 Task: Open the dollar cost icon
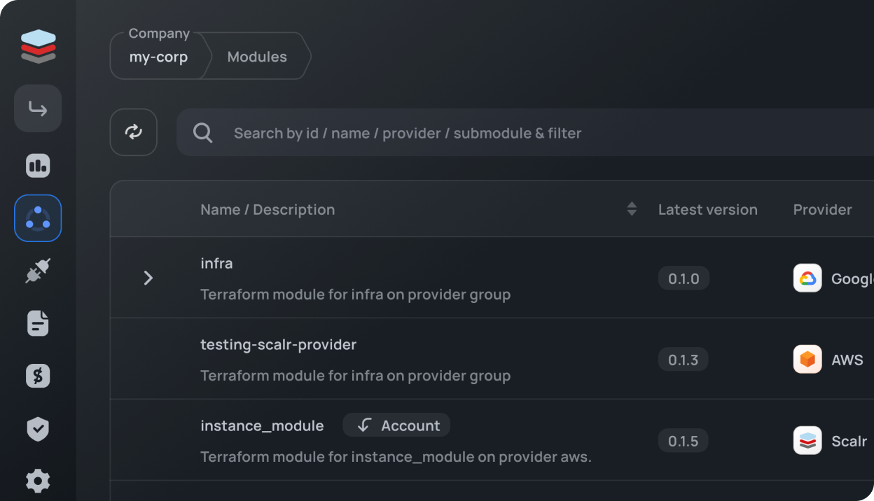[x=38, y=376]
